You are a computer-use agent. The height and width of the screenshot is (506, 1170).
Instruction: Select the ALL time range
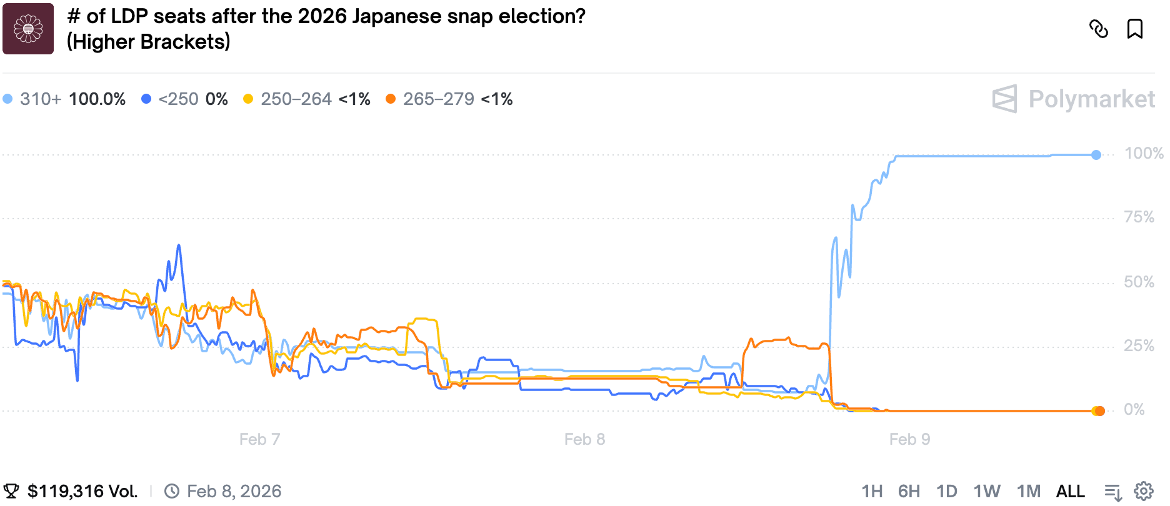point(1070,492)
